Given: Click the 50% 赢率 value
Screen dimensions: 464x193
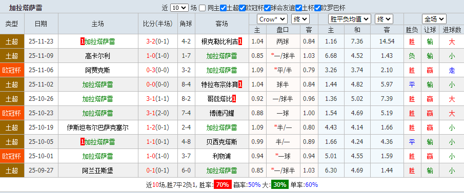Looking at the screenshot, I should click(x=254, y=185).
